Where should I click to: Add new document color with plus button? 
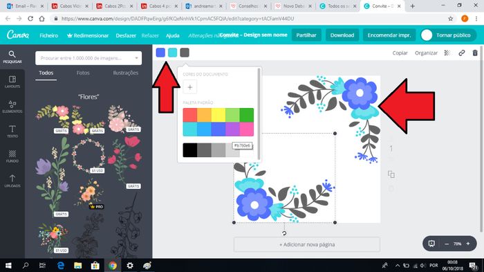coord(190,87)
